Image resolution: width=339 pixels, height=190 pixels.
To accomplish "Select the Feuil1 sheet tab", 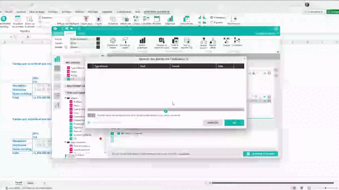I will (x=19, y=182).
